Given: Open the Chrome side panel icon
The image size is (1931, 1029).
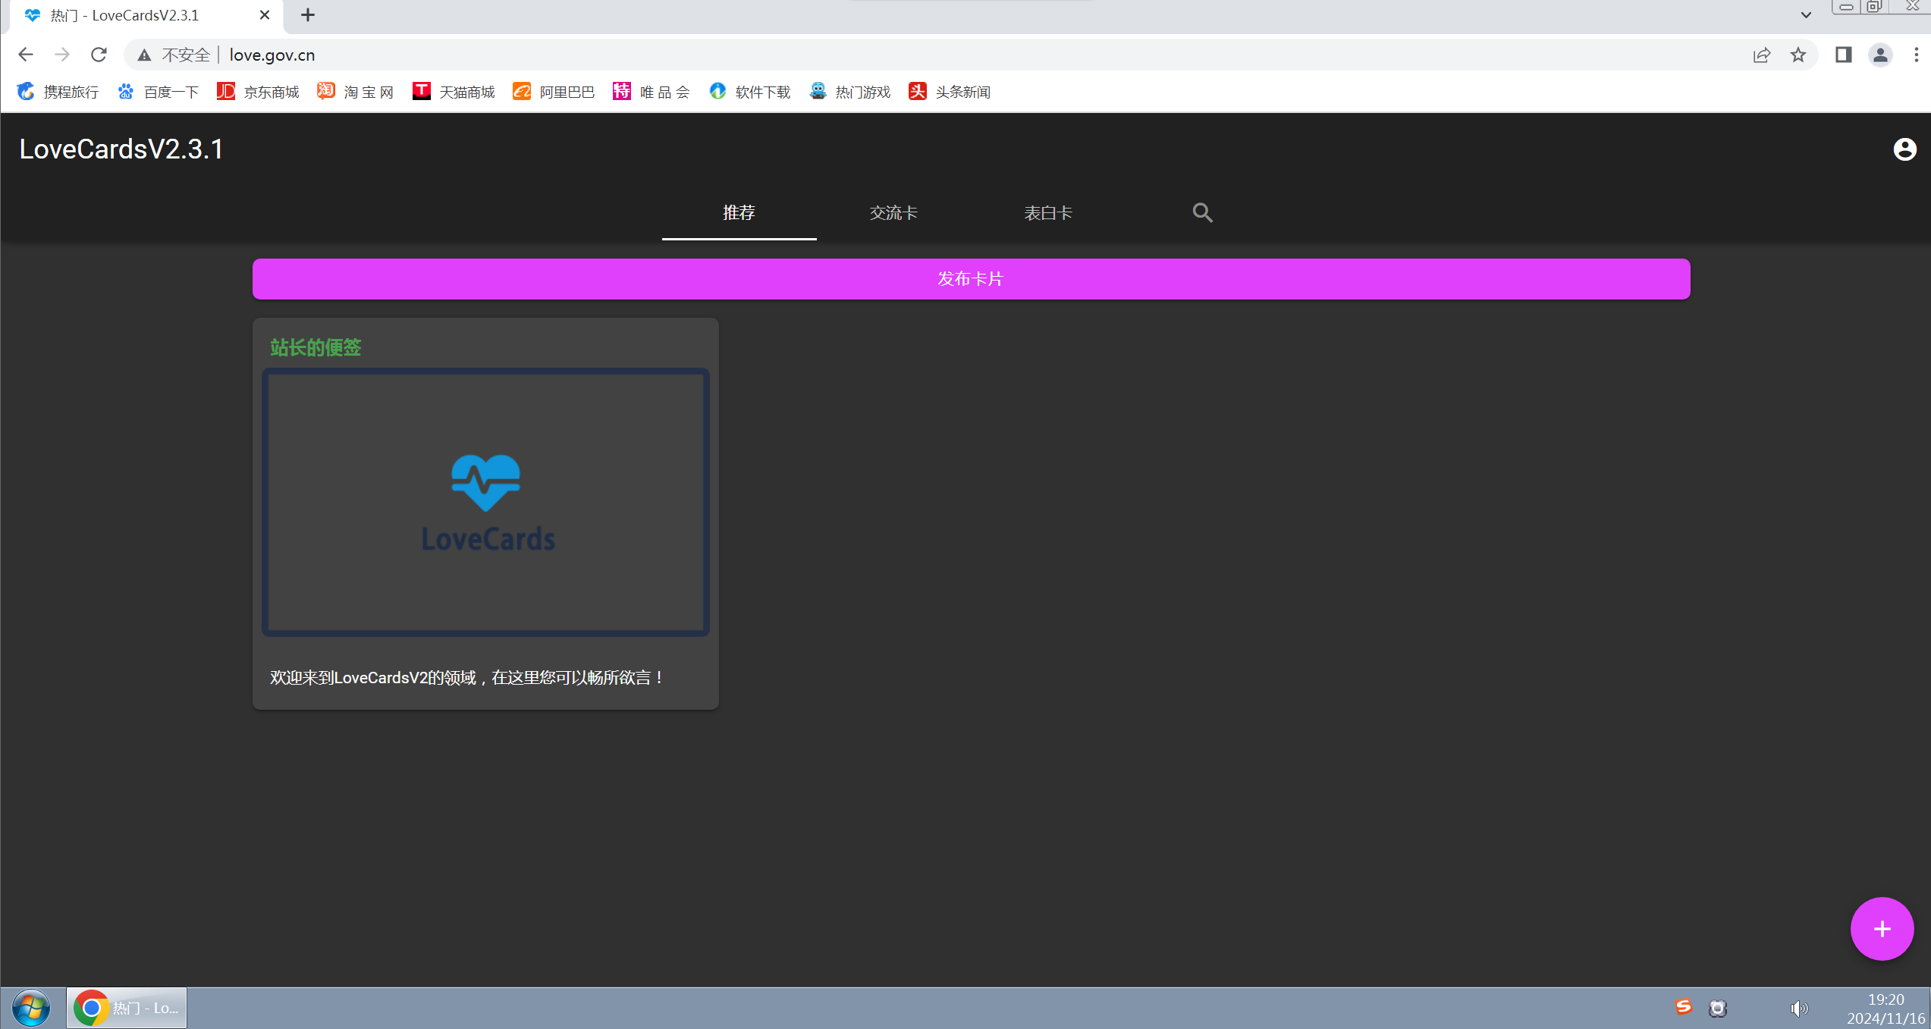Looking at the screenshot, I should 1843,55.
